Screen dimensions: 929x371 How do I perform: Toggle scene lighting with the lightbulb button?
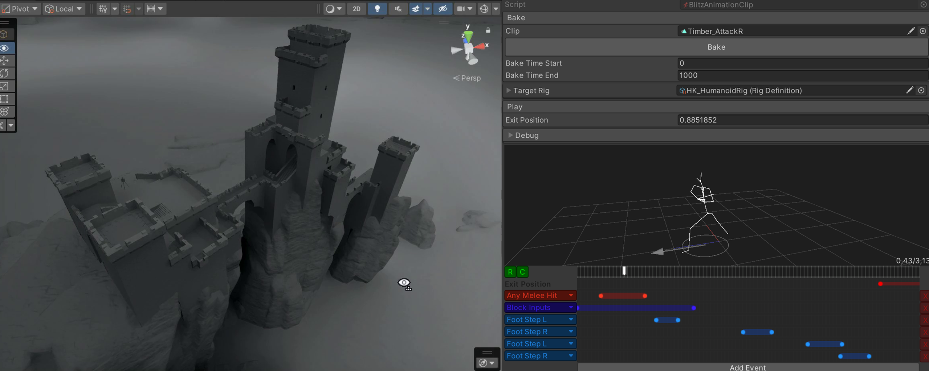[x=377, y=9]
